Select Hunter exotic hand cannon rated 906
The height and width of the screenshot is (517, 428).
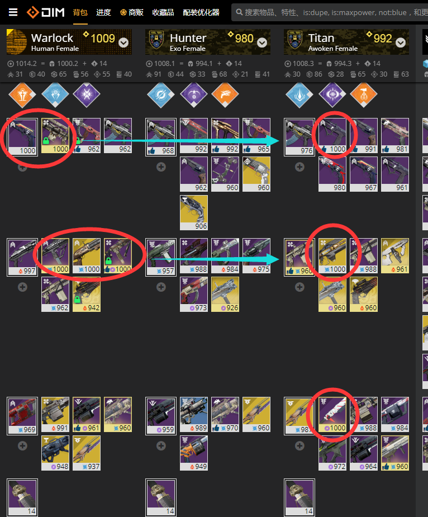[194, 213]
